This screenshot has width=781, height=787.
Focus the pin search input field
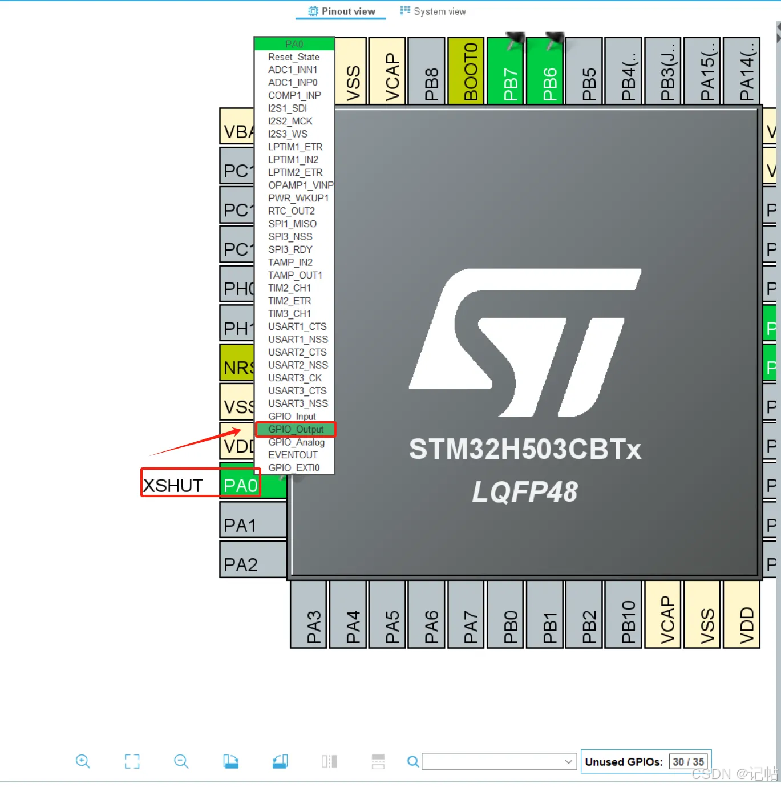[493, 761]
